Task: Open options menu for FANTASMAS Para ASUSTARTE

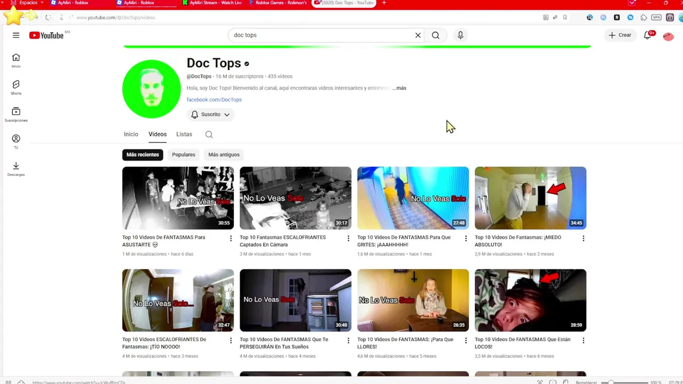Action: click(x=231, y=238)
